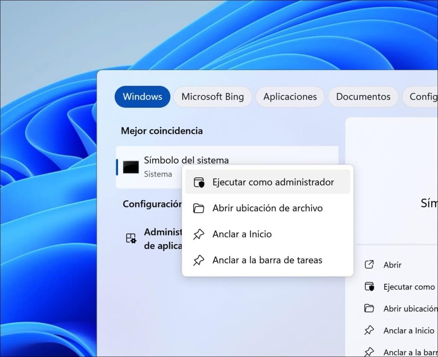The height and width of the screenshot is (357, 438).
Task: Click Abrir in the right details pane
Action: pos(392,265)
